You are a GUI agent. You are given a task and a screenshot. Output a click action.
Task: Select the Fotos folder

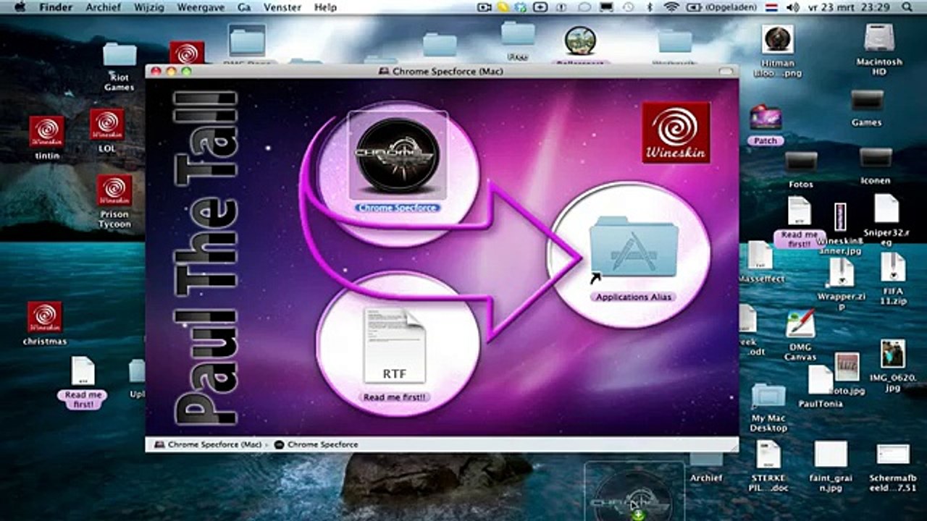click(800, 162)
